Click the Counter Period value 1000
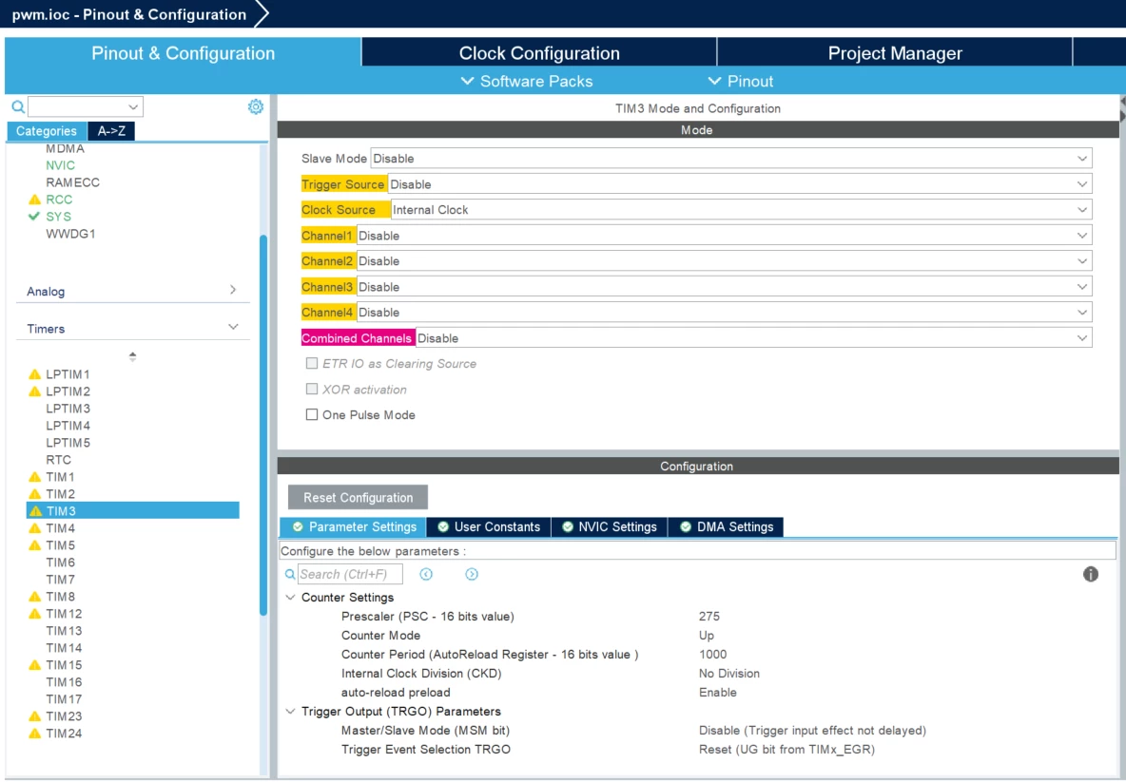 (712, 655)
